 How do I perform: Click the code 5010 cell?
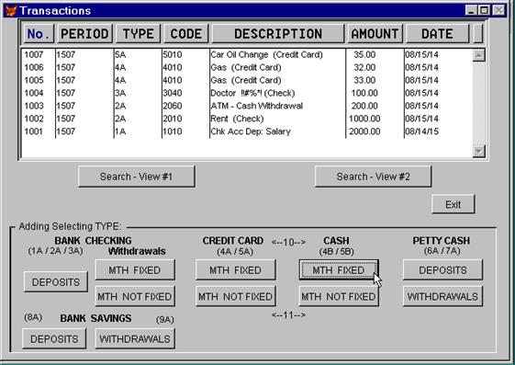click(x=173, y=54)
